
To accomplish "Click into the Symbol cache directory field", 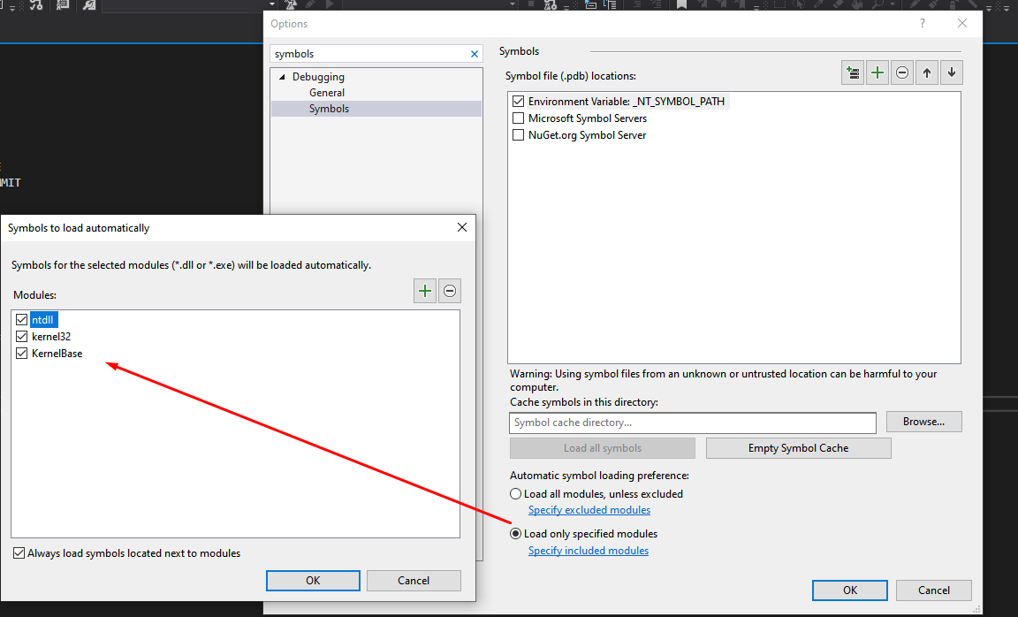I will click(692, 423).
